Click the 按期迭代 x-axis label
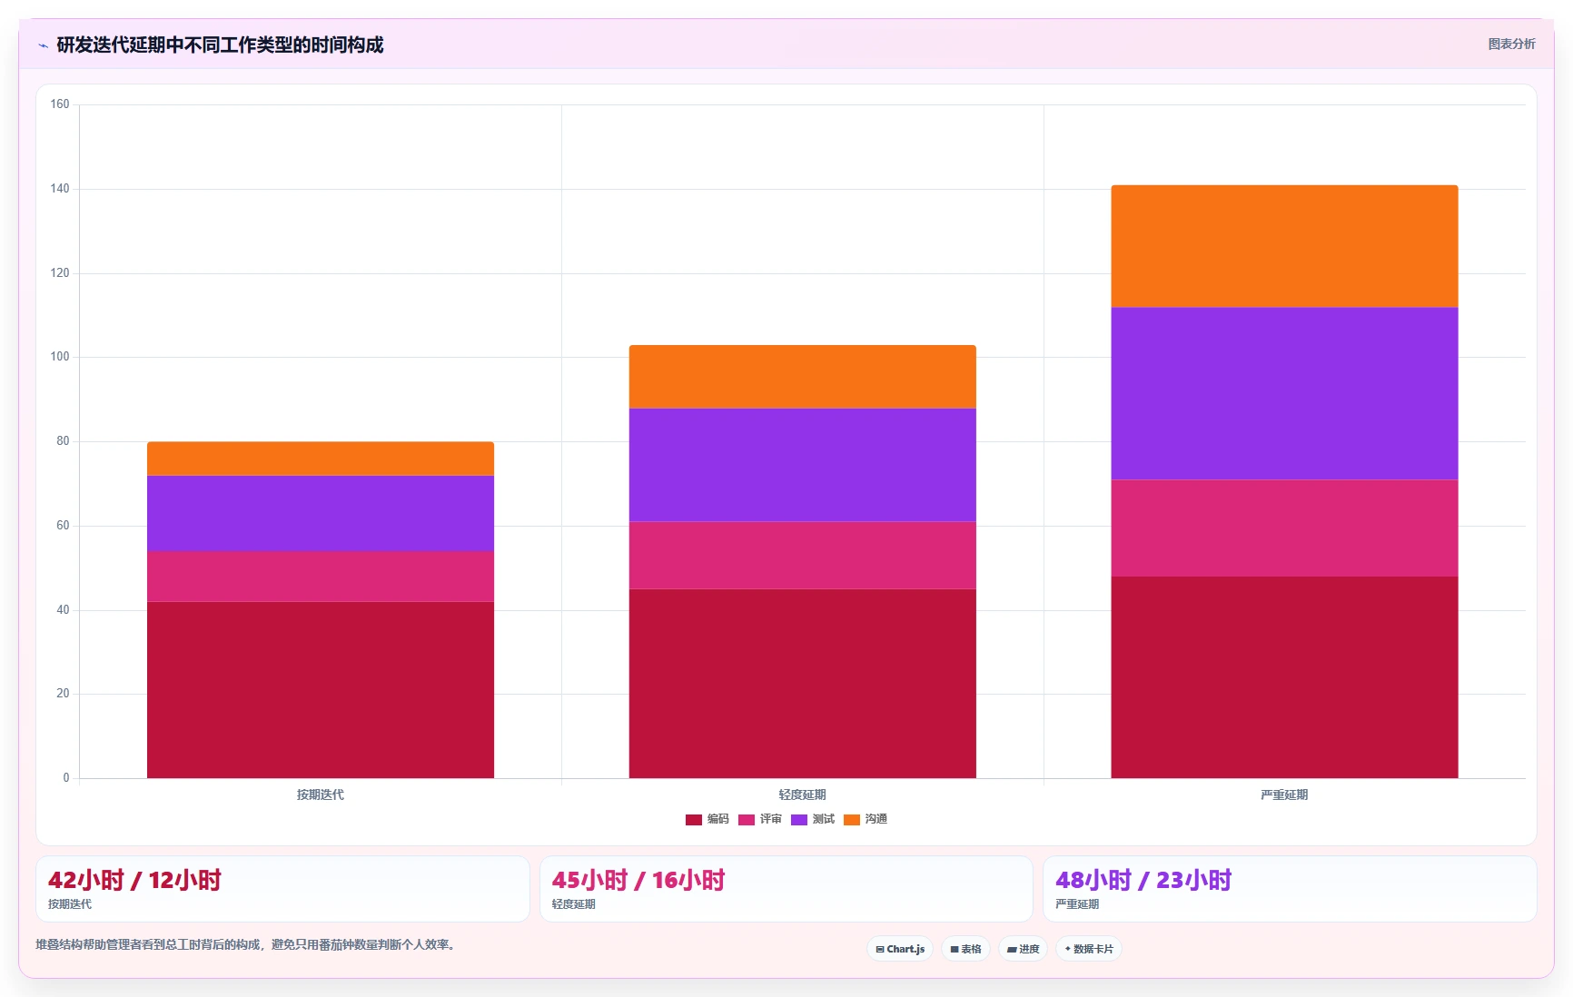Viewport: 1573px width, 997px height. pyautogui.click(x=321, y=795)
